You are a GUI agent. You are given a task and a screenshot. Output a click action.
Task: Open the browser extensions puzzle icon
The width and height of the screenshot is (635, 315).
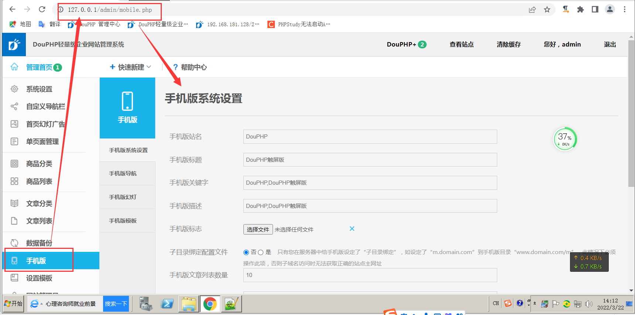(x=580, y=10)
